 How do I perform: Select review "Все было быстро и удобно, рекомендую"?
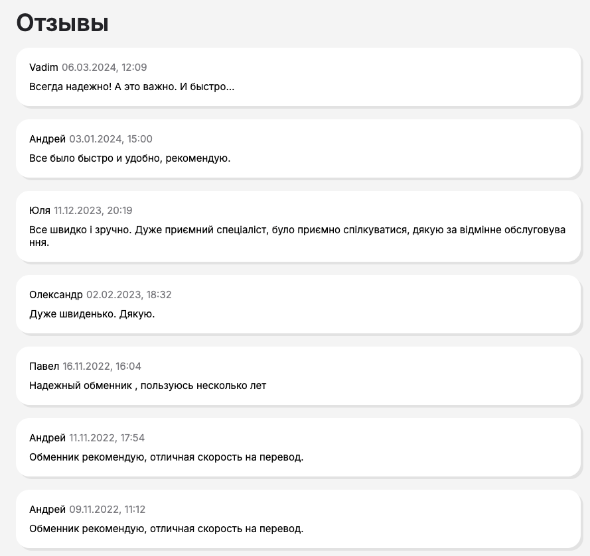click(x=129, y=158)
